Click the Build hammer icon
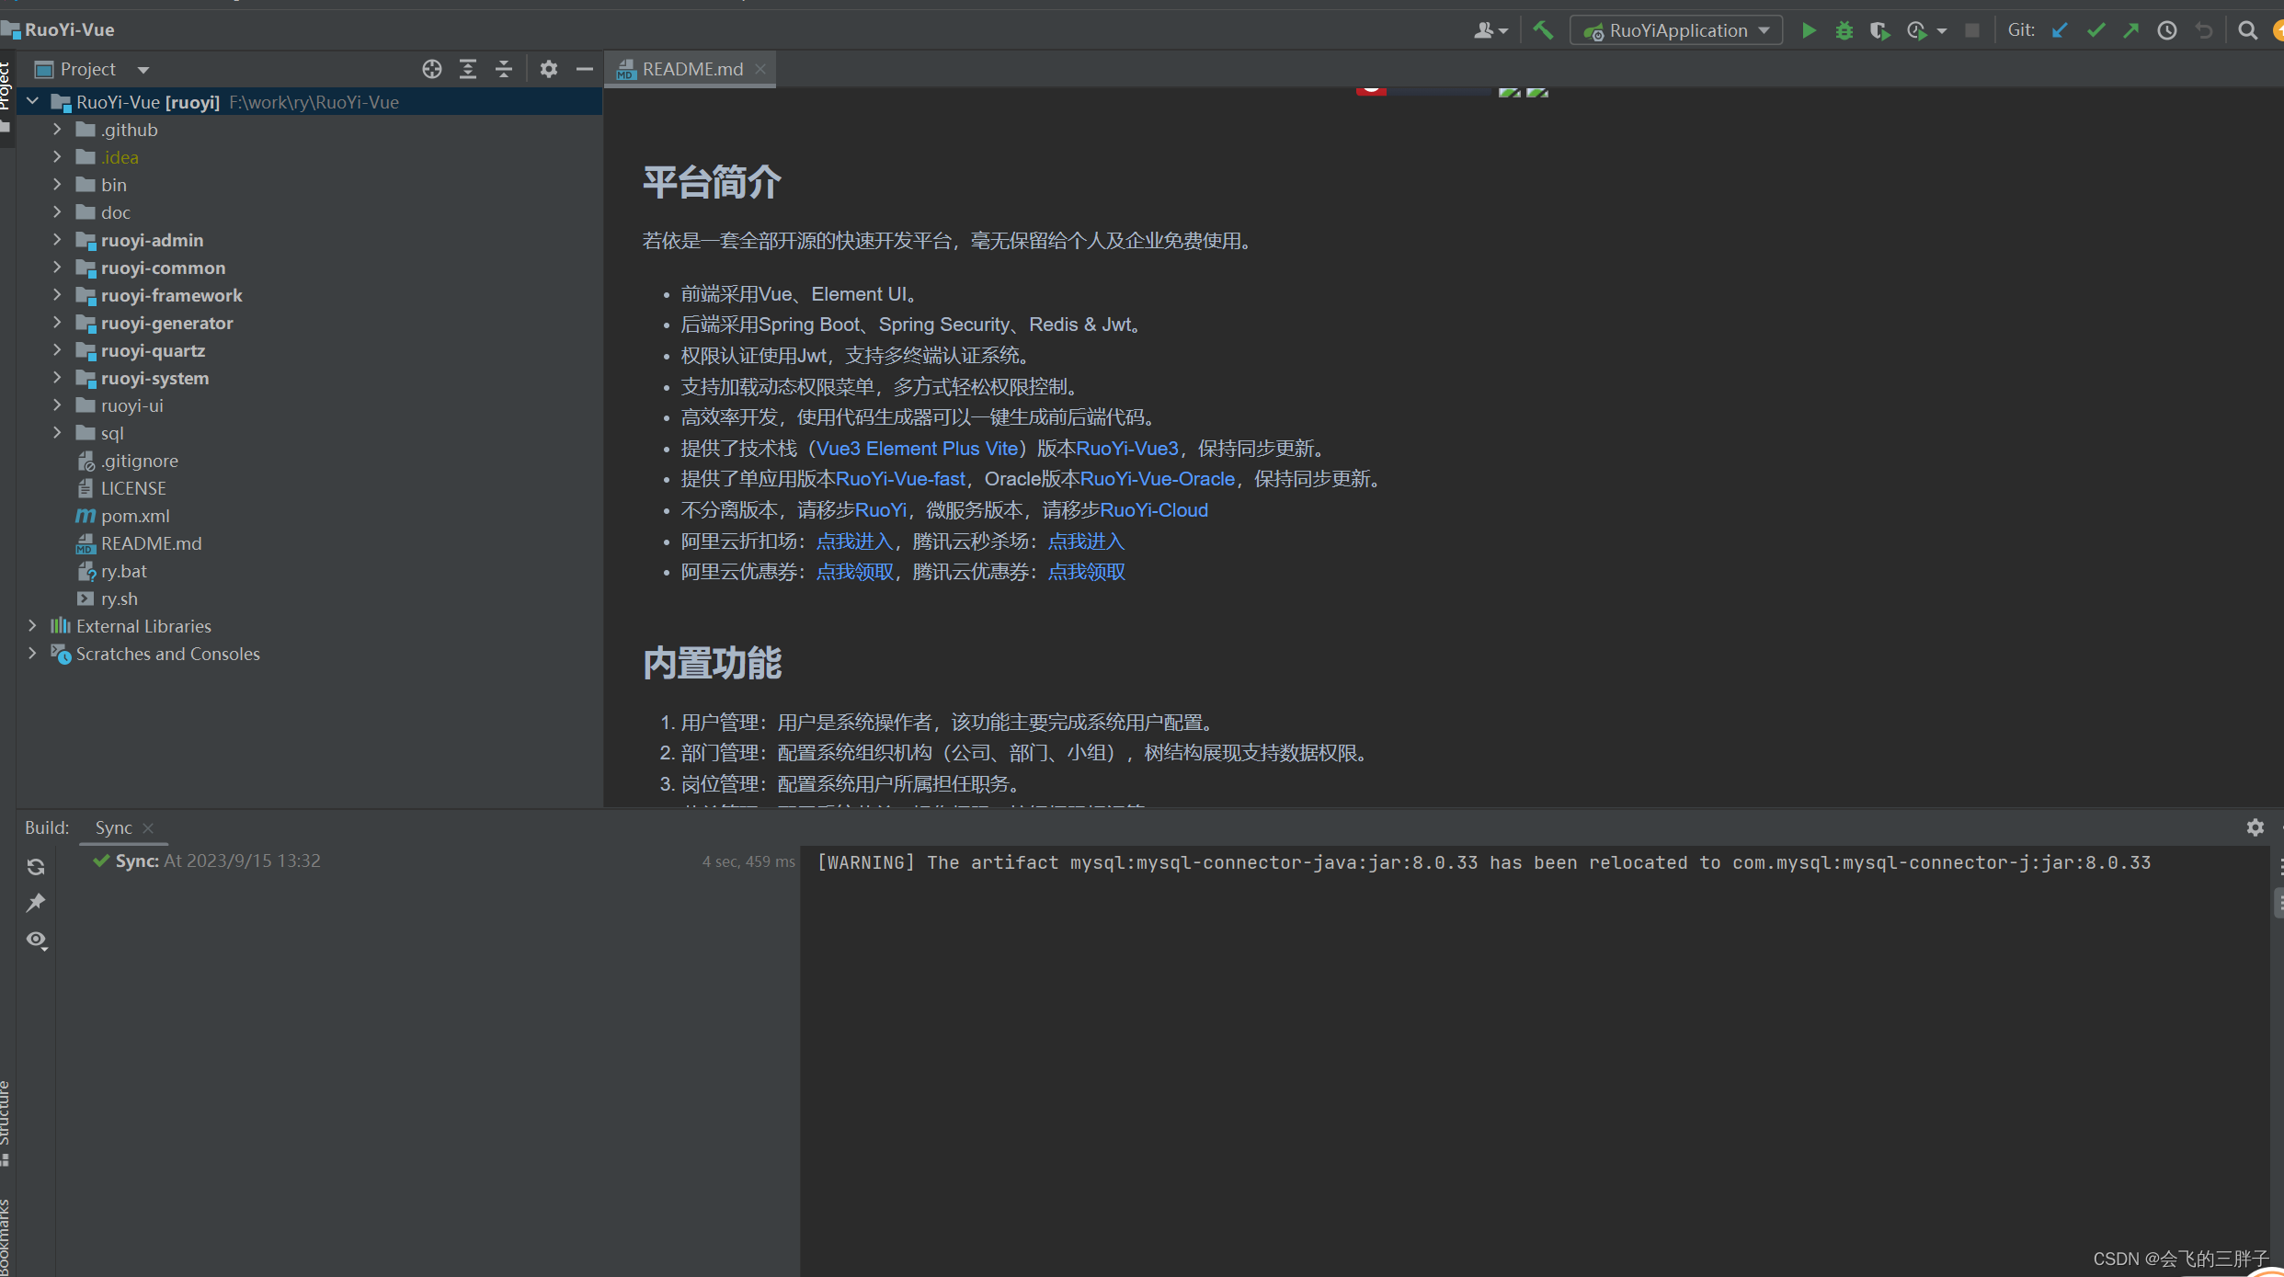Image resolution: width=2284 pixels, height=1277 pixels. (1542, 30)
